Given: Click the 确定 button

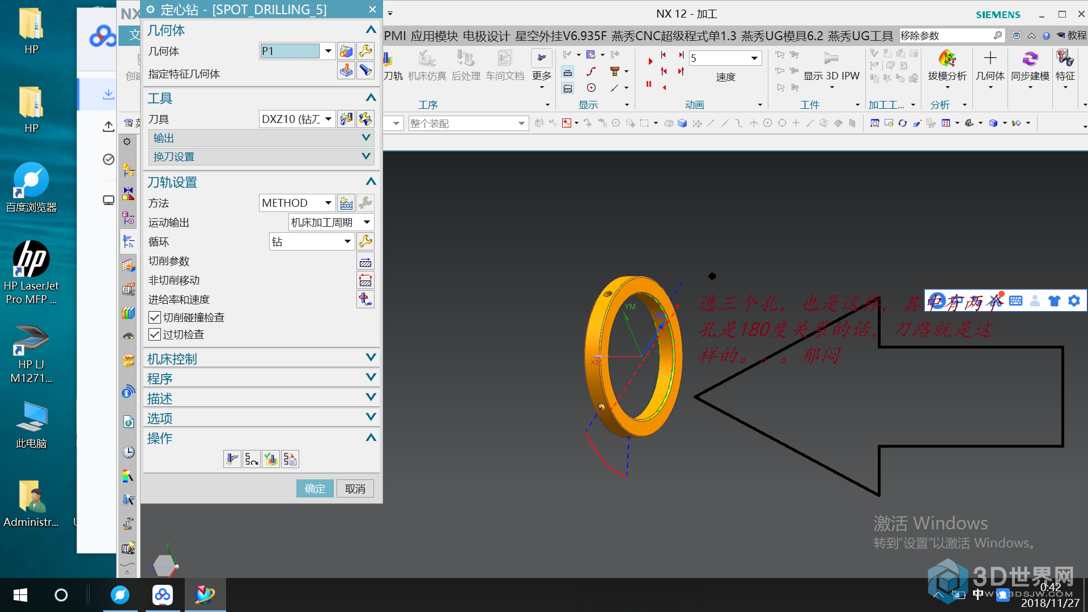Looking at the screenshot, I should pyautogui.click(x=315, y=488).
